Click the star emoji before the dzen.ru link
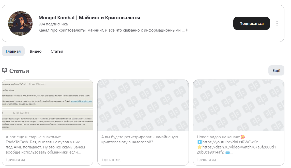Screen dimensions: 291x168 pyautogui.click(x=199, y=147)
